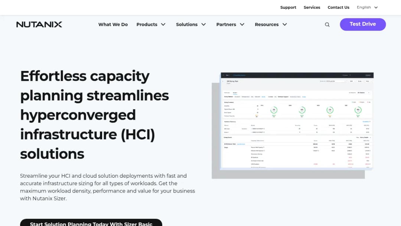Click the Effortless capacity planning headline
Image resolution: width=401 pixels, height=226 pixels.
[95, 114]
